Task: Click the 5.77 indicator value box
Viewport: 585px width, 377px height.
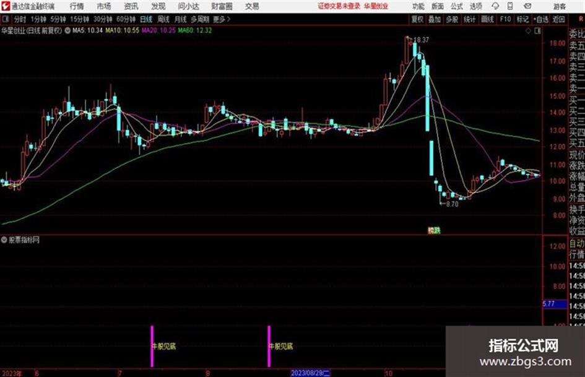Action: point(555,304)
